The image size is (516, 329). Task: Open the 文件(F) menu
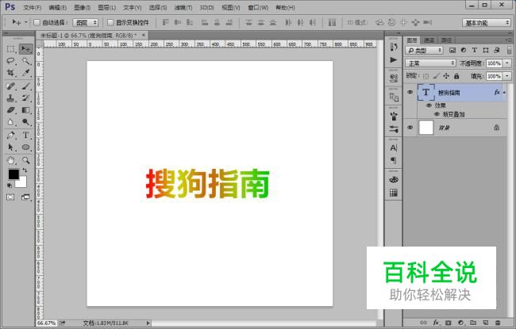pyautogui.click(x=33, y=8)
